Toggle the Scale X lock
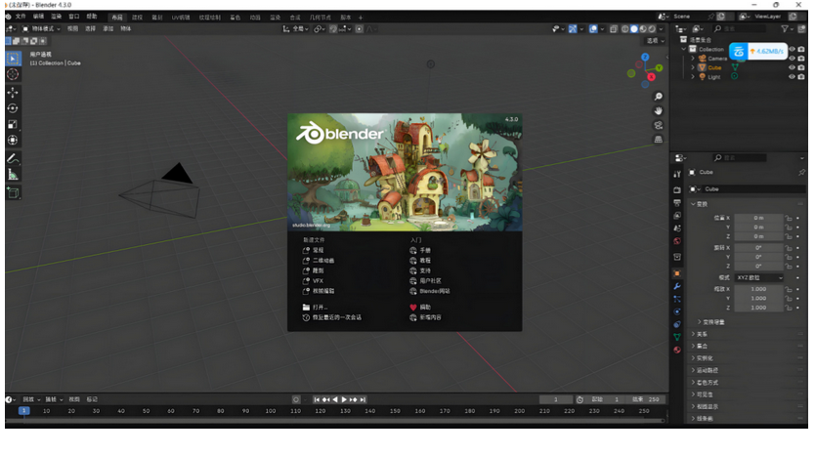 click(789, 289)
